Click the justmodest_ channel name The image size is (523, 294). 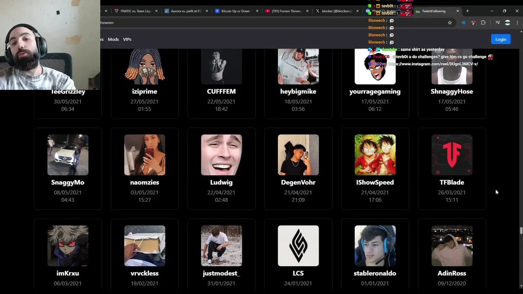(x=221, y=273)
